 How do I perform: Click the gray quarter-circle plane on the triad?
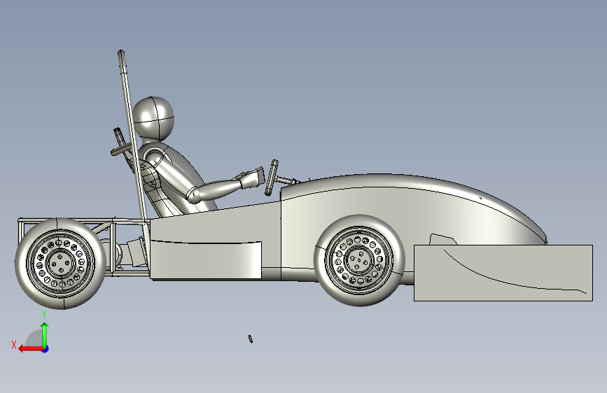coord(35,339)
